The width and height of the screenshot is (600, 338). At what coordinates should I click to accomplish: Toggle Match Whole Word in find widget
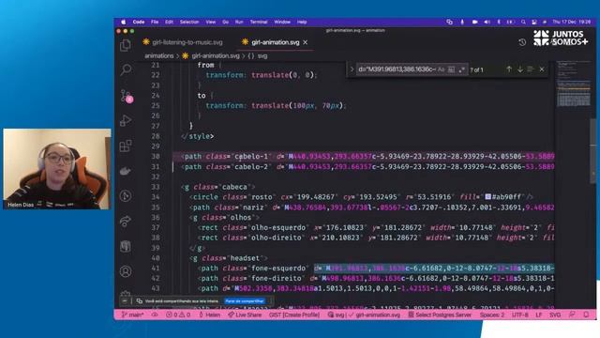[x=452, y=69]
